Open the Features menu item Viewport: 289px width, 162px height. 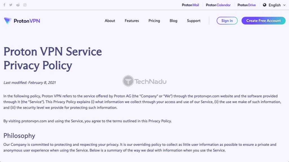tap(132, 21)
